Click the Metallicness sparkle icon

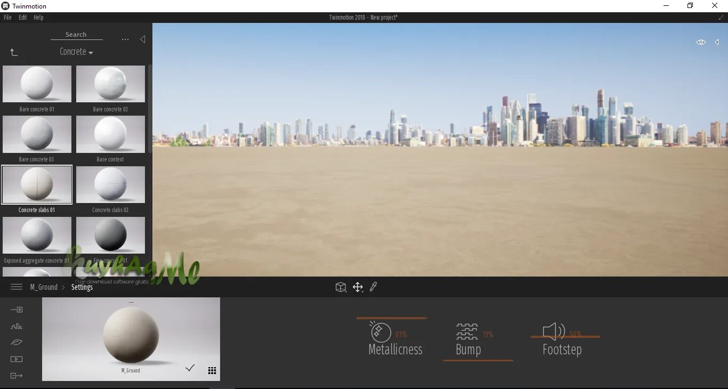[380, 331]
